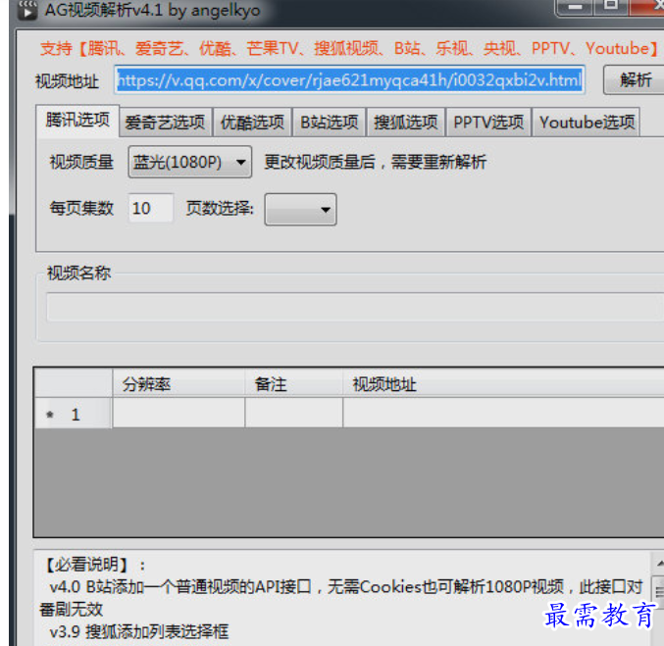664x646 pixels.
Task: Click the 视频地址 table column header
Action: click(503, 384)
